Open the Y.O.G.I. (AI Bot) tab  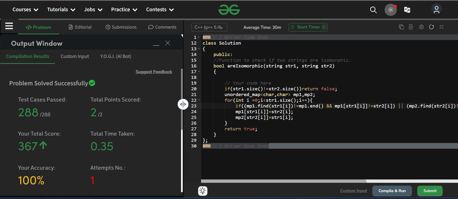(116, 56)
